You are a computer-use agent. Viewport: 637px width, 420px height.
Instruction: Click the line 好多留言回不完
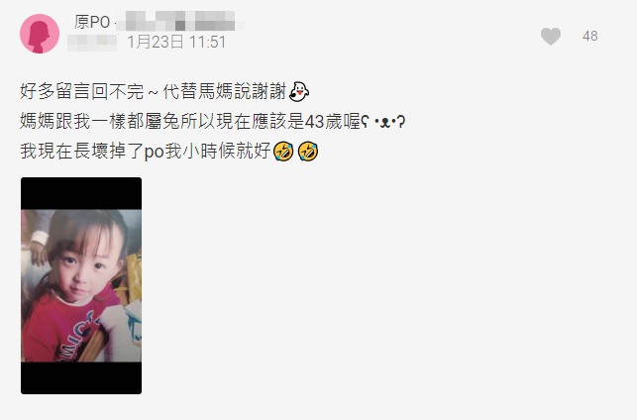[82, 91]
